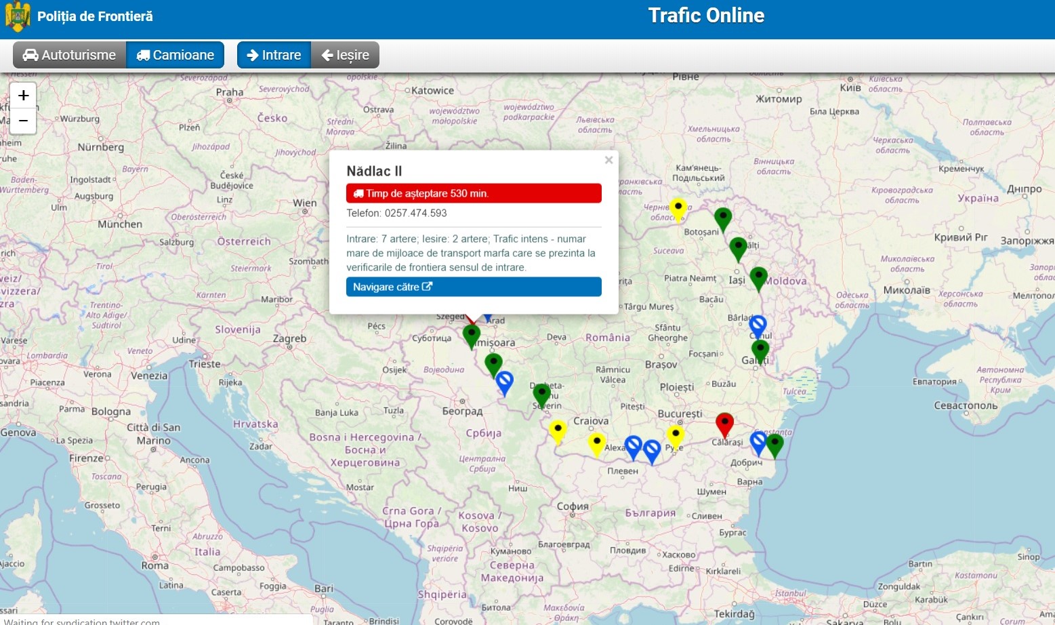The height and width of the screenshot is (625, 1055).
Task: Click the green marker near Iași
Action: [758, 277]
